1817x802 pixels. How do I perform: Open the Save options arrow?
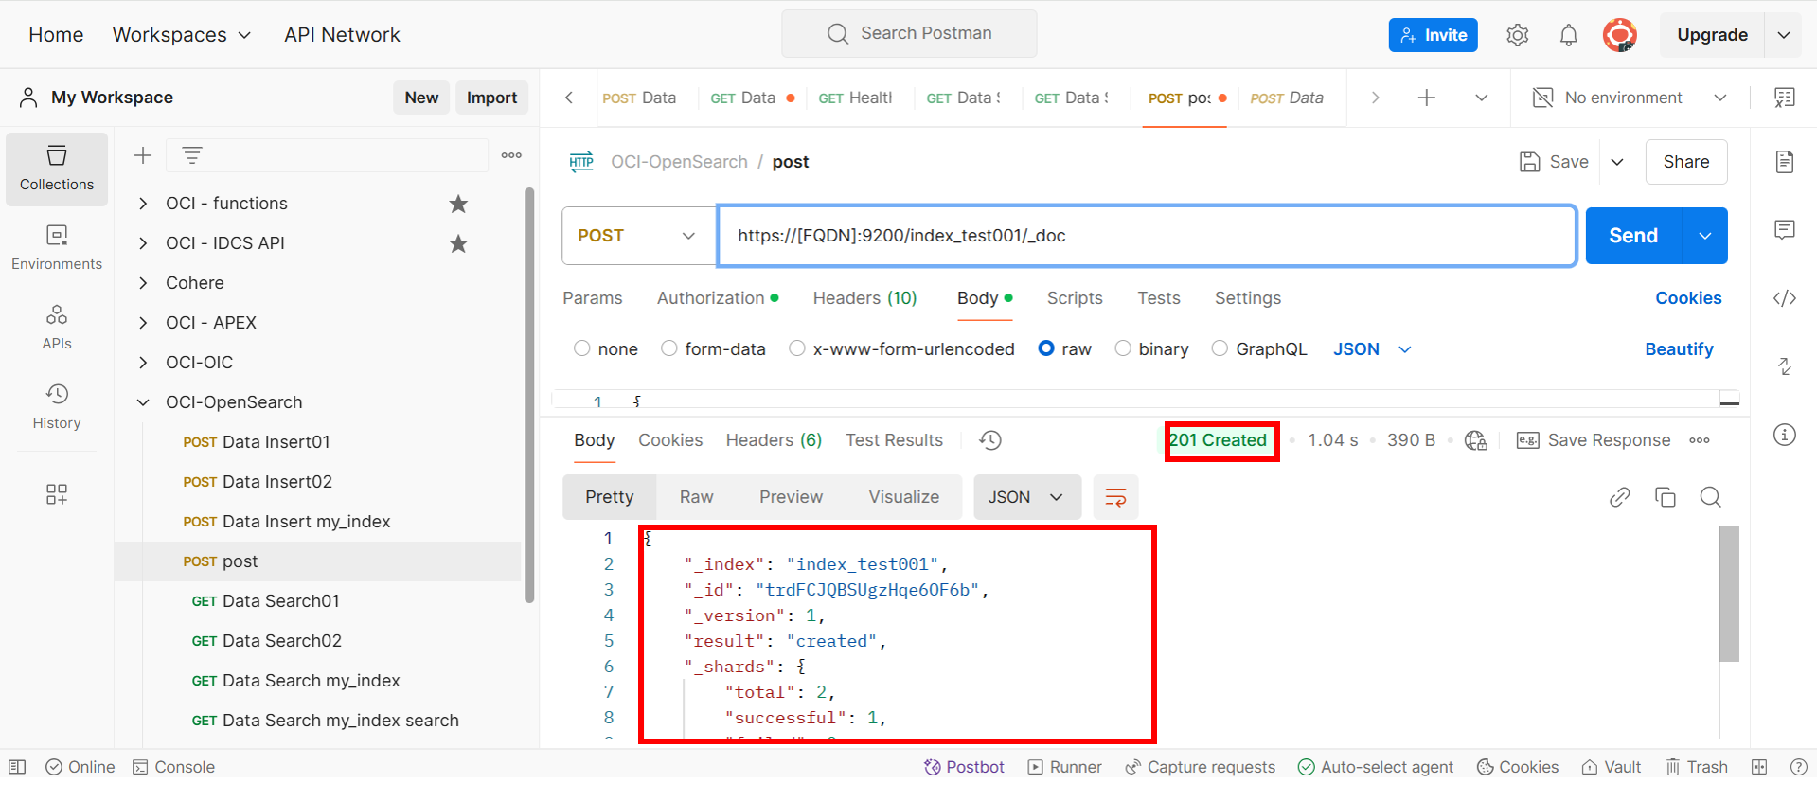point(1617,162)
